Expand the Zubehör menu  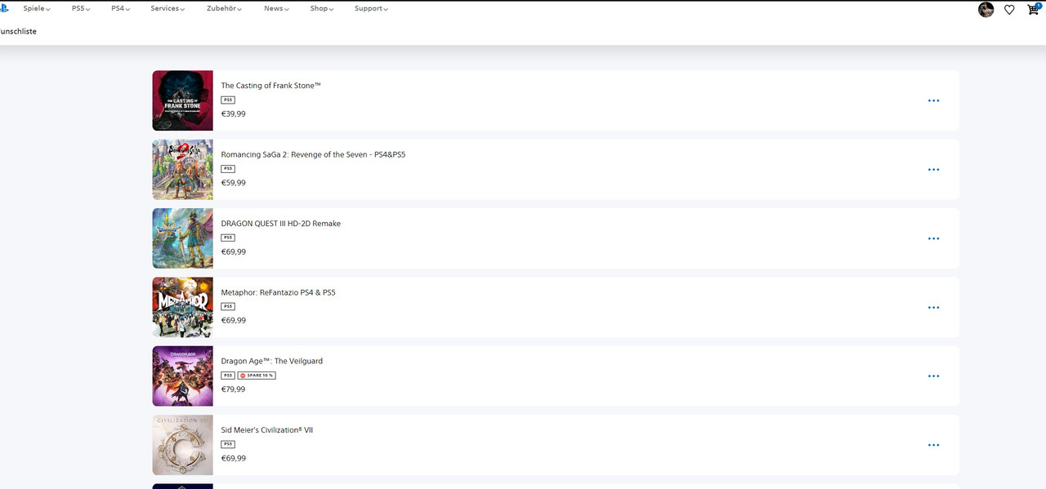225,8
